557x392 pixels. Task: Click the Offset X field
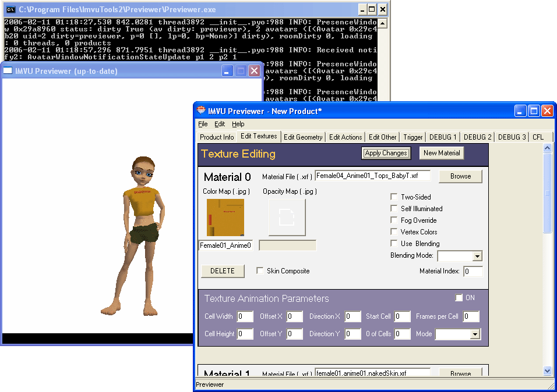tap(294, 316)
